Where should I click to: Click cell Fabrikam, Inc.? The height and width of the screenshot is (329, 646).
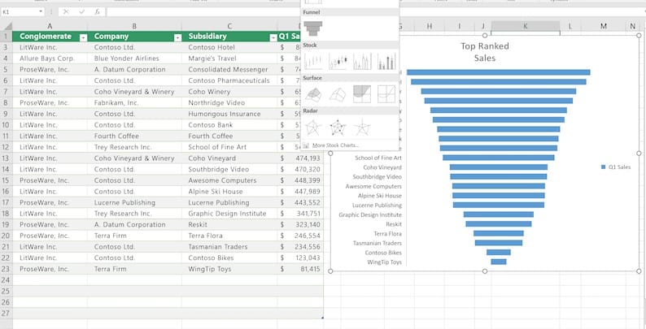pos(134,103)
